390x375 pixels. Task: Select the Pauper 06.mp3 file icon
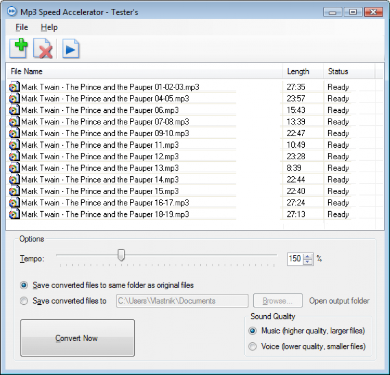click(14, 110)
